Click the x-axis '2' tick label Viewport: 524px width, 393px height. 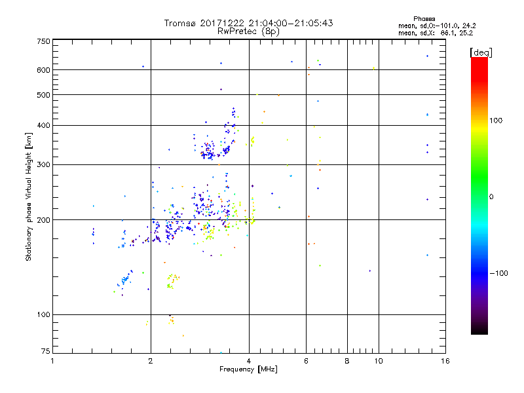point(151,361)
